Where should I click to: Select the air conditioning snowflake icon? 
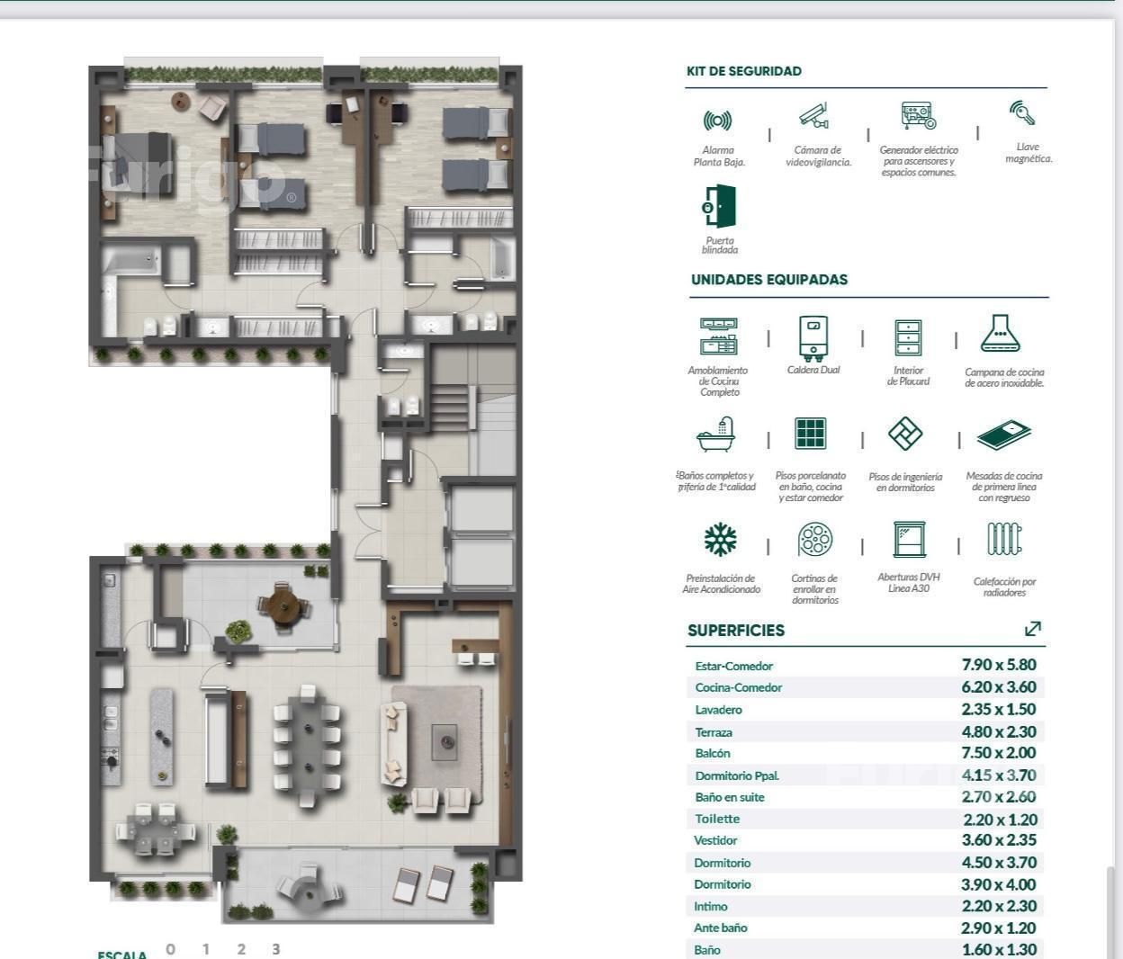tap(720, 540)
